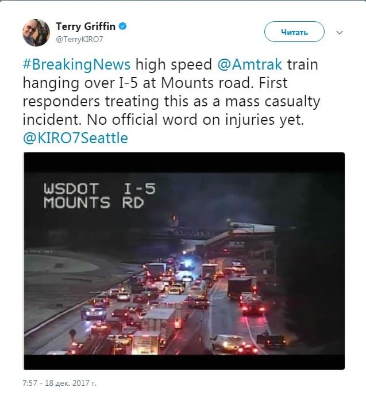This screenshot has width=366, height=395.
Task: Click the Terry Griffin display name
Action: (86, 26)
